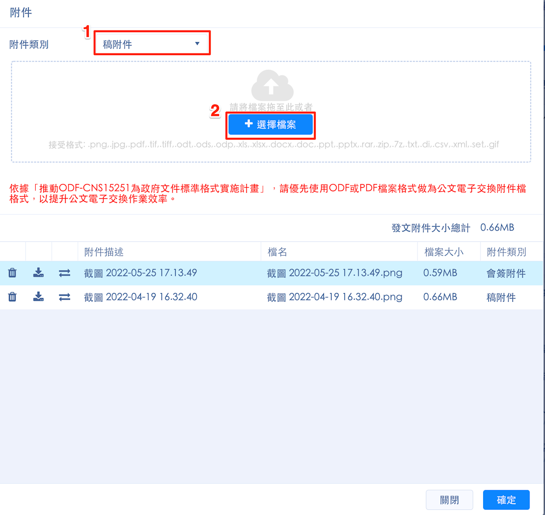545x515 pixels.
Task: Delete the 17.13.49 screenshot attachment
Action: point(12,273)
